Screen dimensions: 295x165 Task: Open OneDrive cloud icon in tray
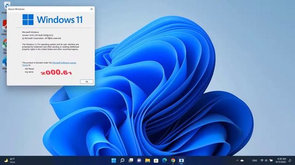coord(242,160)
